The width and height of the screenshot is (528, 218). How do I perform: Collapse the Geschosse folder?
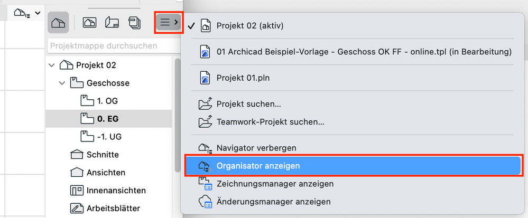(x=63, y=83)
